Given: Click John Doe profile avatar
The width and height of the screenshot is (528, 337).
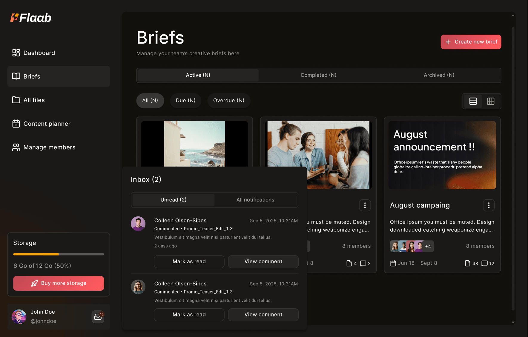Looking at the screenshot, I should pyautogui.click(x=19, y=317).
